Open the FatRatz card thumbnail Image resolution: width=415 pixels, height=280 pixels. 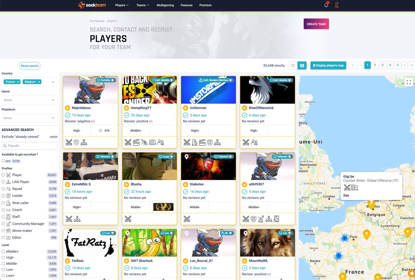pos(91,242)
